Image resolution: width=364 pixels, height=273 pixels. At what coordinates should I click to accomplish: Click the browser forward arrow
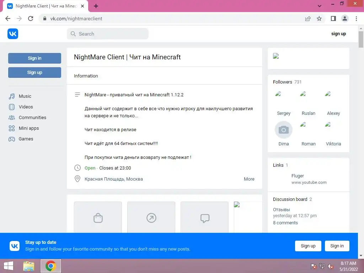point(19,18)
